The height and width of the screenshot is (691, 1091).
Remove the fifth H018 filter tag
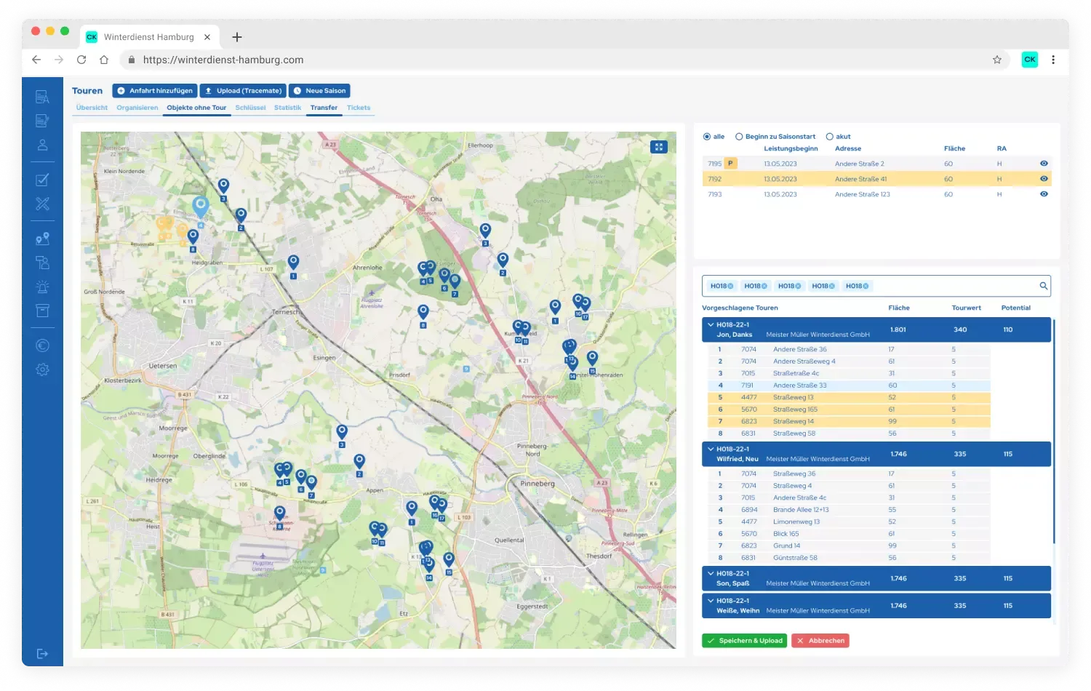coord(866,286)
